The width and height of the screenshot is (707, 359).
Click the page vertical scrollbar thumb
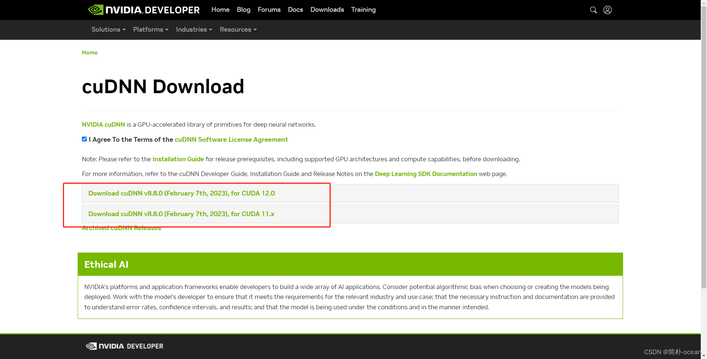coord(704,147)
